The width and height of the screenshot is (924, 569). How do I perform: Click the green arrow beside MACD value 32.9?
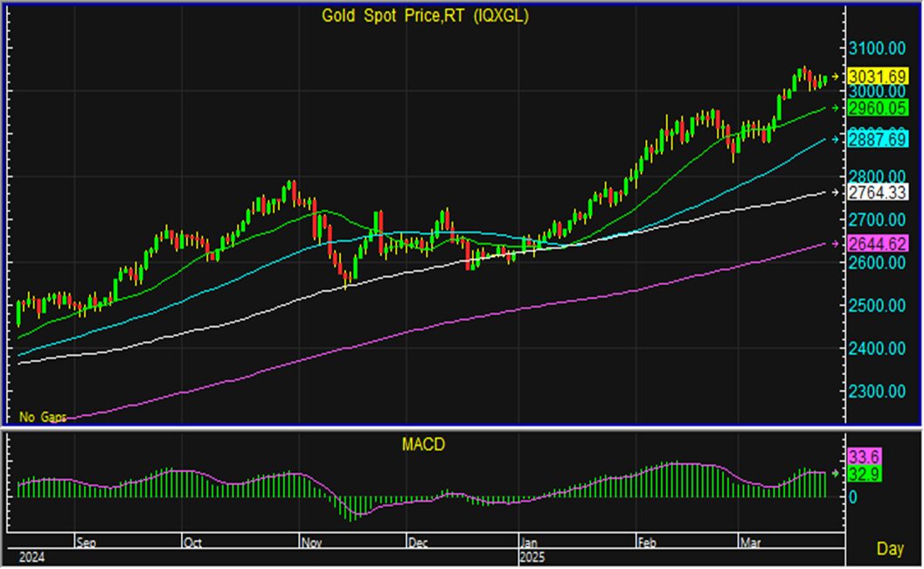(834, 473)
